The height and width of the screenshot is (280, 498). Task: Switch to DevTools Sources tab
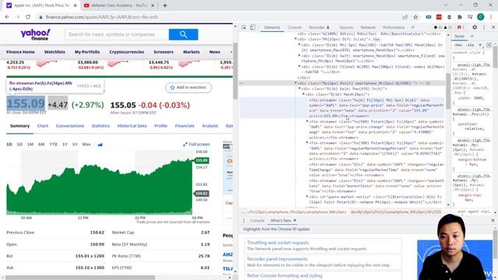point(346,27)
